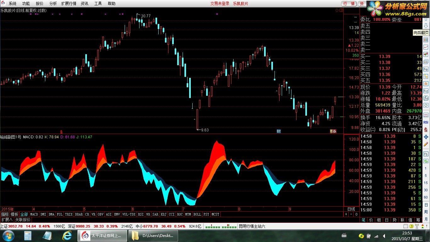
Task: Click the F10 company info icon
Action: coord(426,69)
